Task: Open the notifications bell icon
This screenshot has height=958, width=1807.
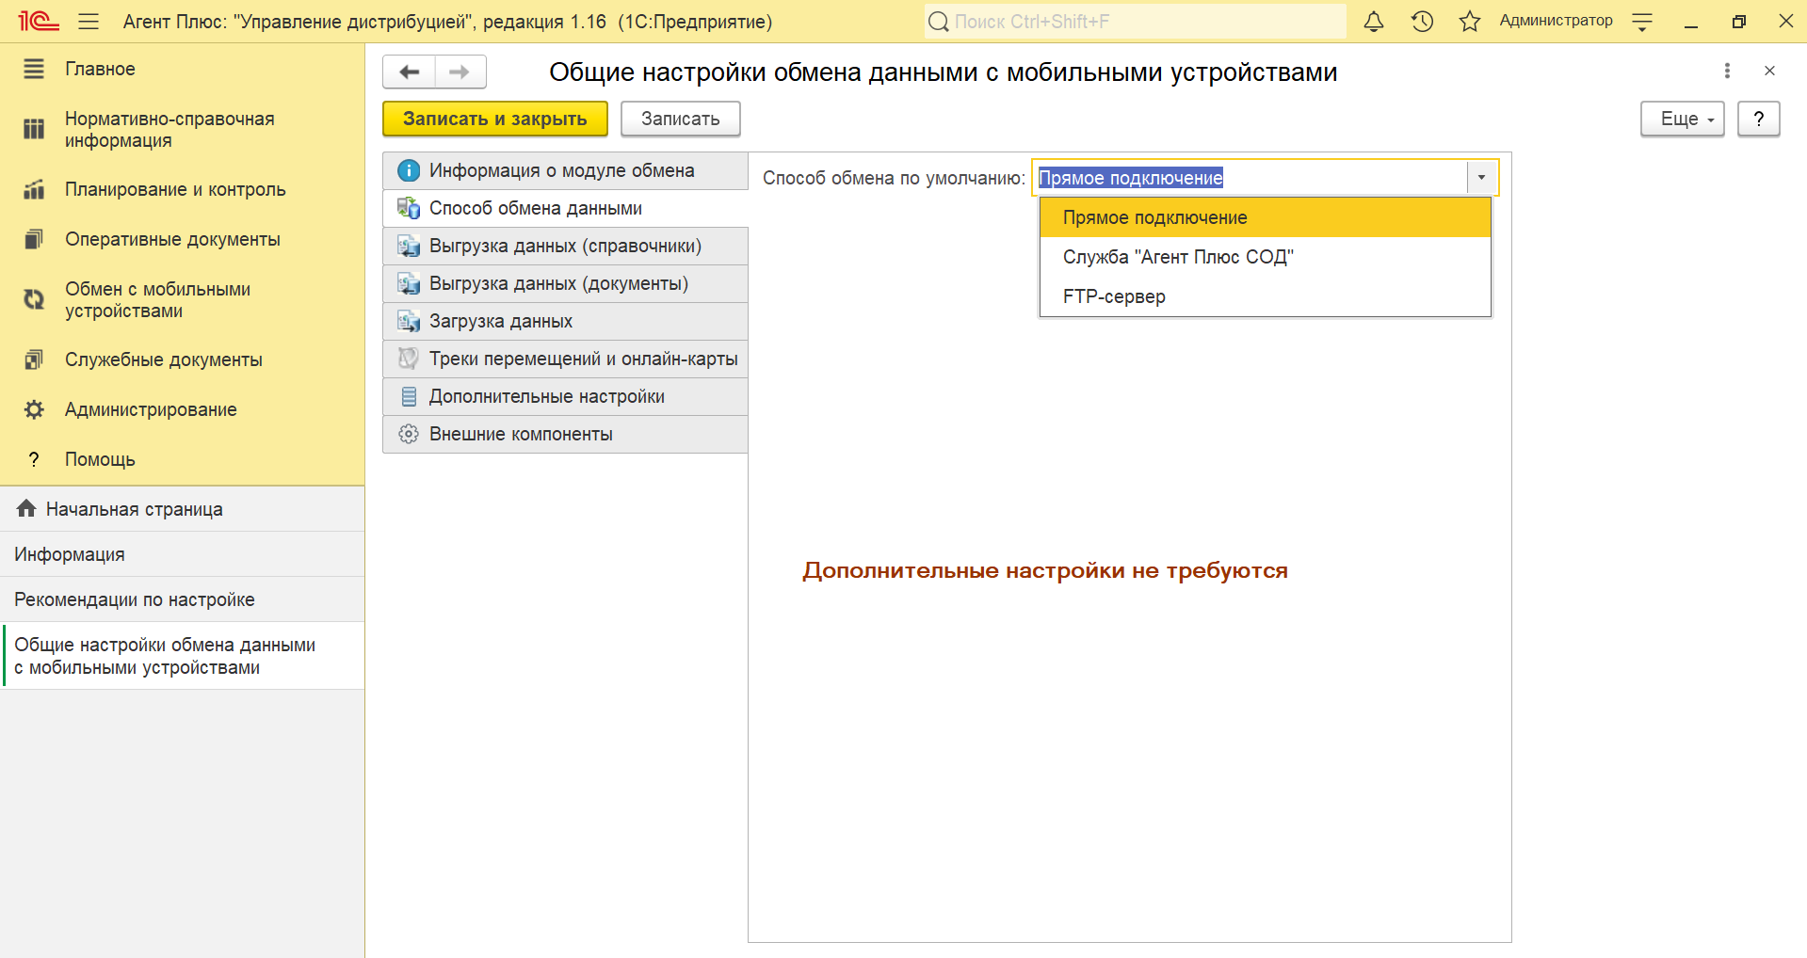Action: tap(1374, 22)
